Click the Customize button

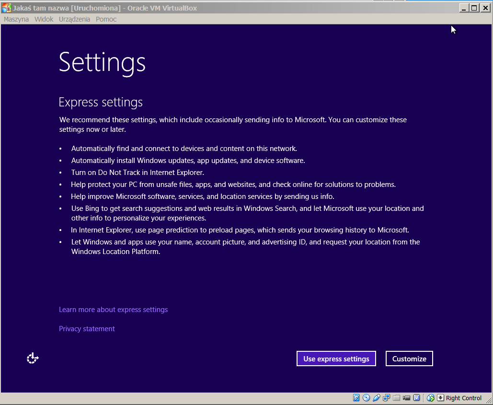pos(409,359)
